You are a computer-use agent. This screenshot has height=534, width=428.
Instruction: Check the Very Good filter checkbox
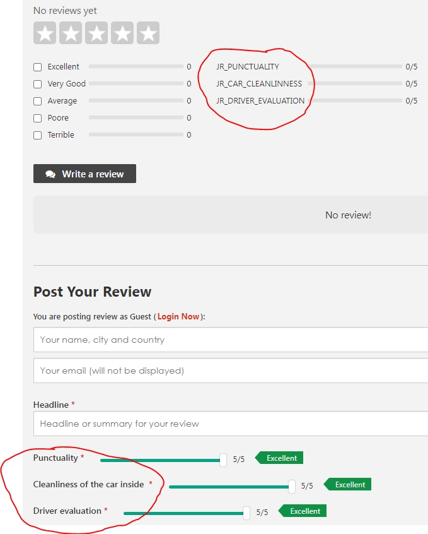tap(38, 84)
